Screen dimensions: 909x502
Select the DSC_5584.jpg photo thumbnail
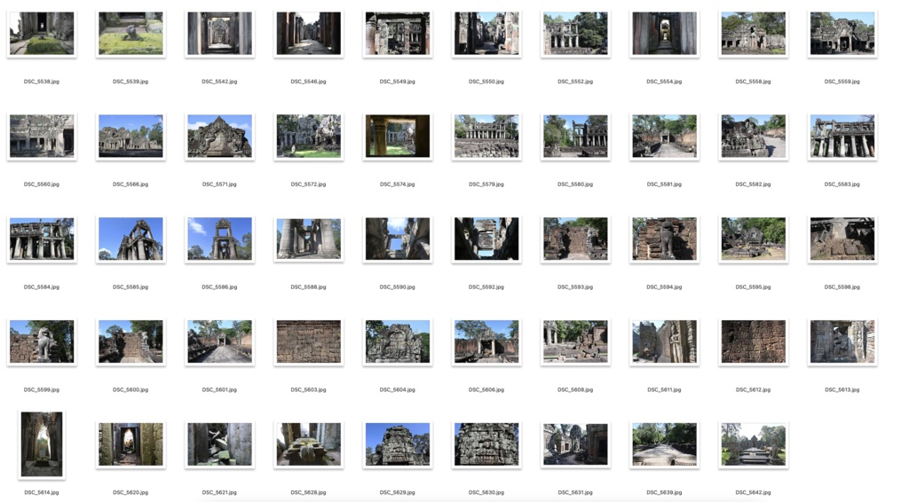click(x=42, y=239)
